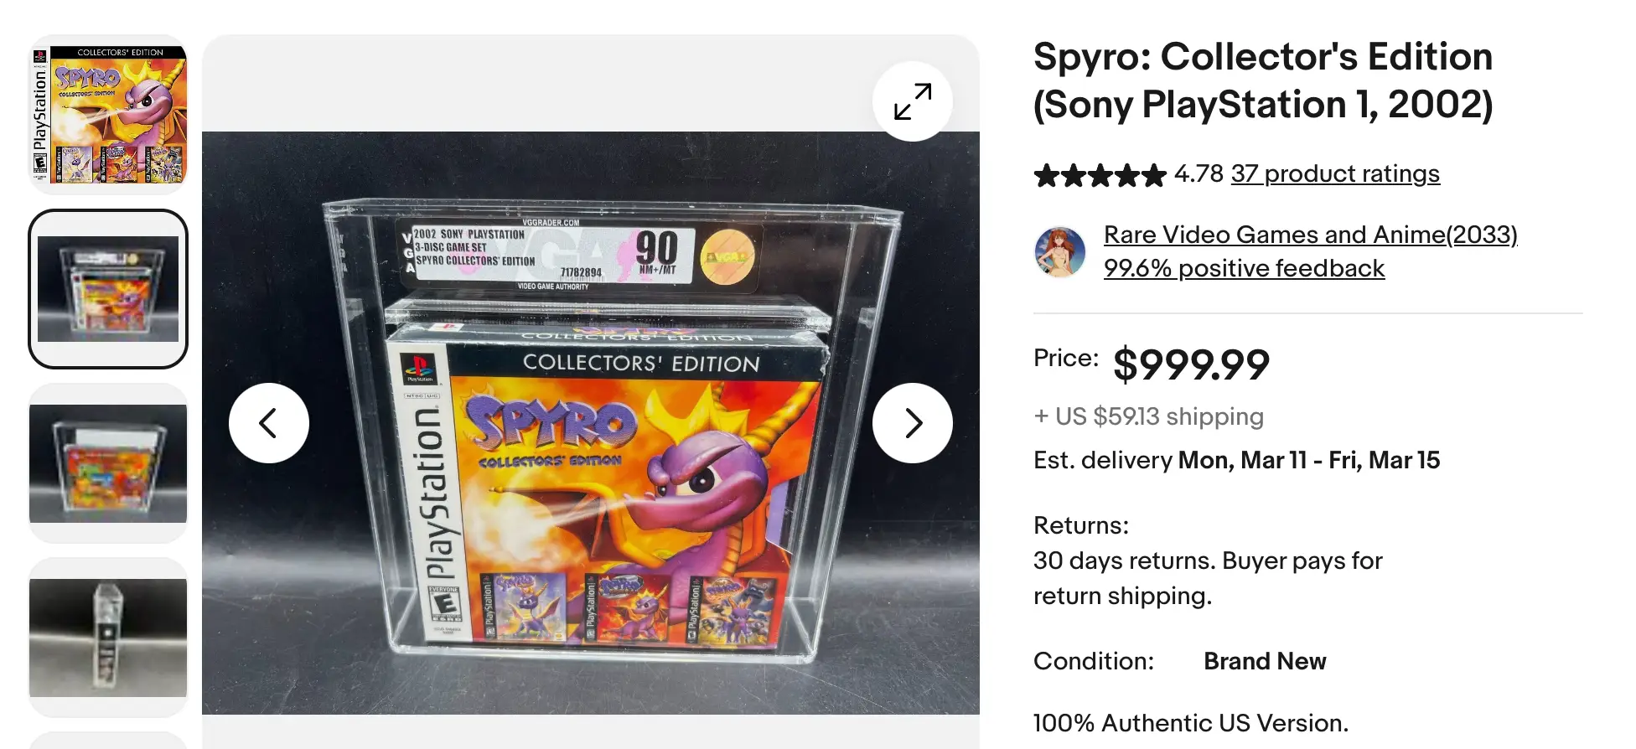
Task: View the fourth thumbnail showing the case spine
Action: [108, 637]
